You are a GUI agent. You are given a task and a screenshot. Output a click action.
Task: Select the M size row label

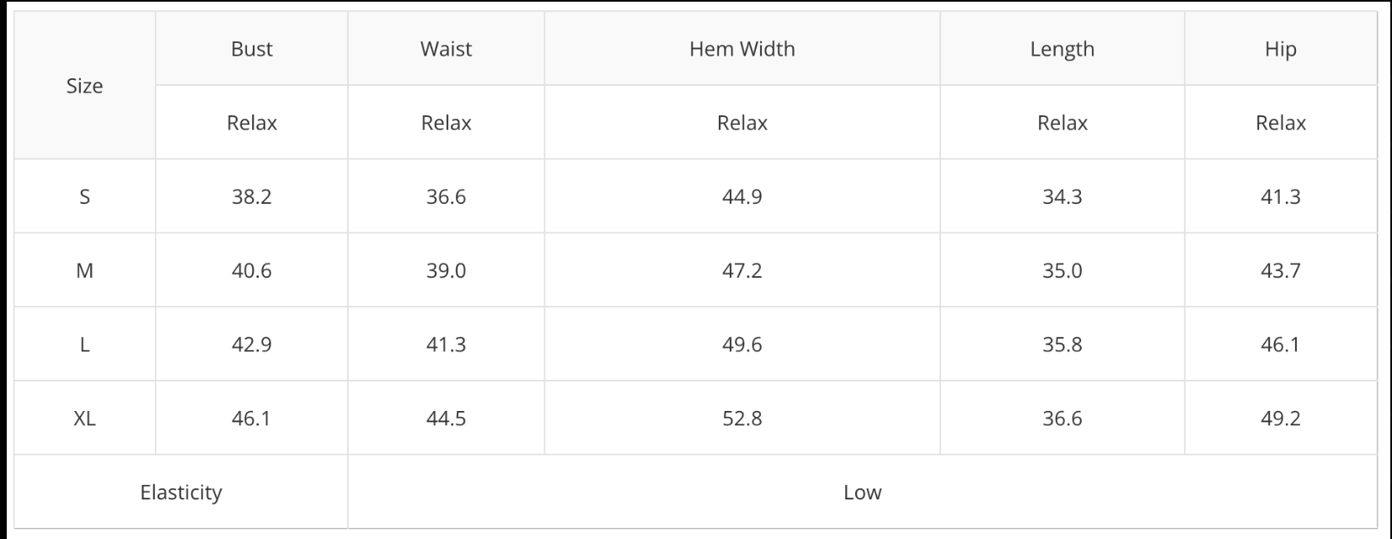(84, 271)
